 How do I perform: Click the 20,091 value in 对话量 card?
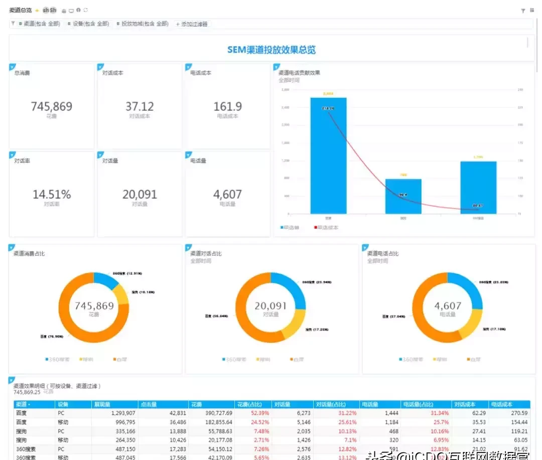point(140,194)
